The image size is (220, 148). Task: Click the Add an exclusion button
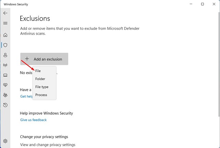pos(44,59)
